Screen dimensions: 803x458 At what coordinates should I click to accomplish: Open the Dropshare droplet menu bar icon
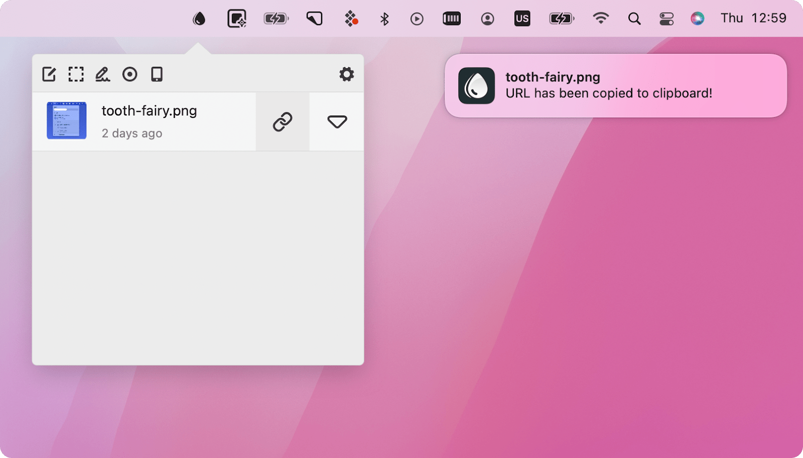pos(199,19)
